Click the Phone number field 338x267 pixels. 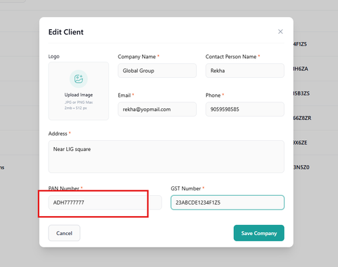pos(245,109)
